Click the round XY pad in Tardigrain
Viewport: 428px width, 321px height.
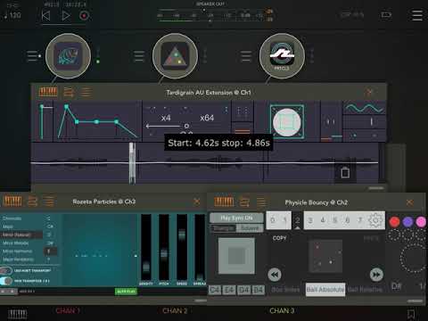click(287, 122)
